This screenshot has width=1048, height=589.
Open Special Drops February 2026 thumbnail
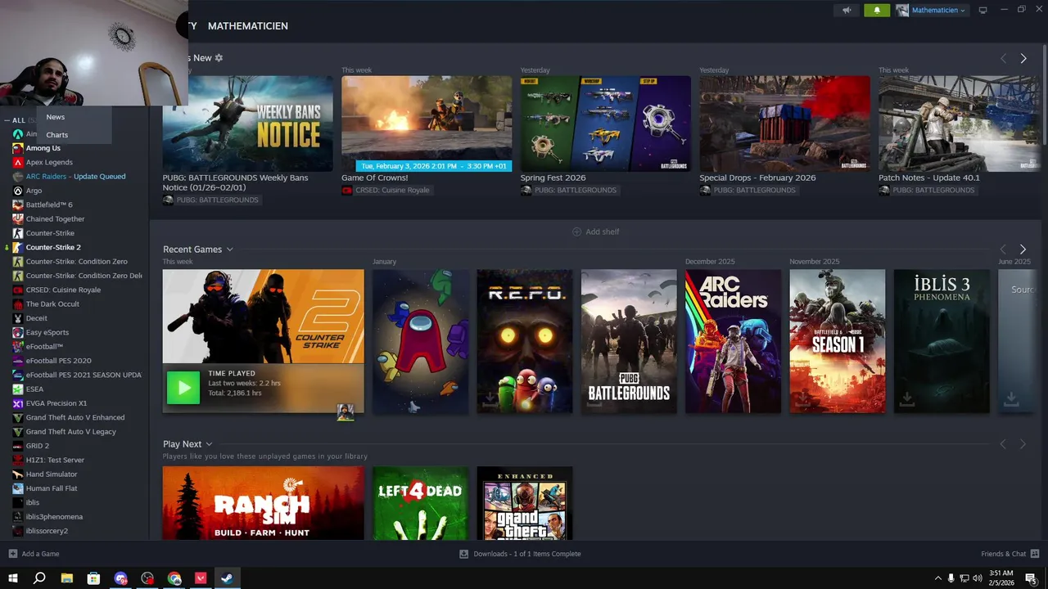click(784, 124)
